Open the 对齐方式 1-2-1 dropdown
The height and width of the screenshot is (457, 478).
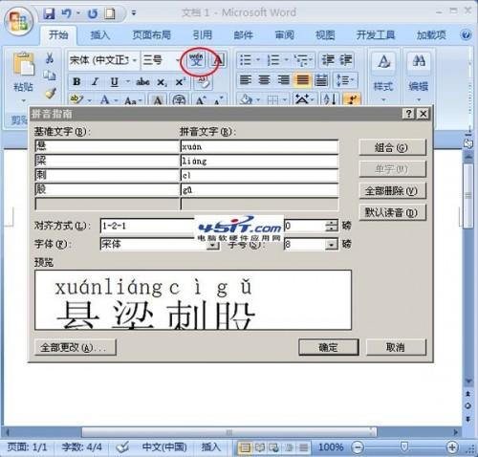point(147,226)
